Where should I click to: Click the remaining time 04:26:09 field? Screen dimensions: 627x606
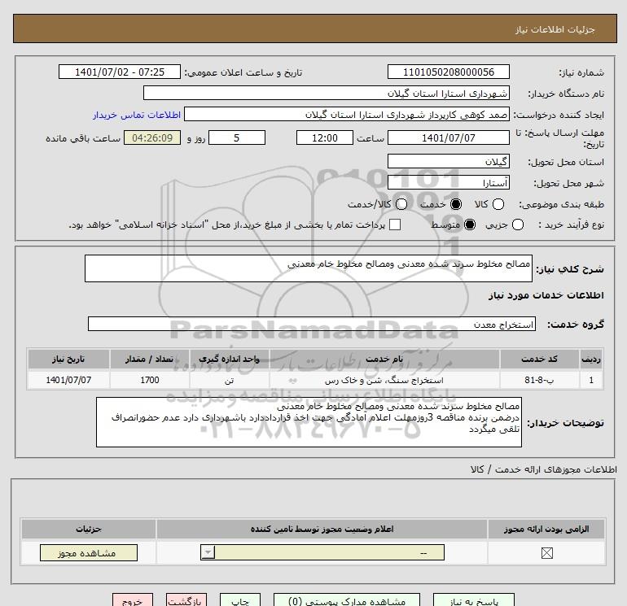pos(152,137)
